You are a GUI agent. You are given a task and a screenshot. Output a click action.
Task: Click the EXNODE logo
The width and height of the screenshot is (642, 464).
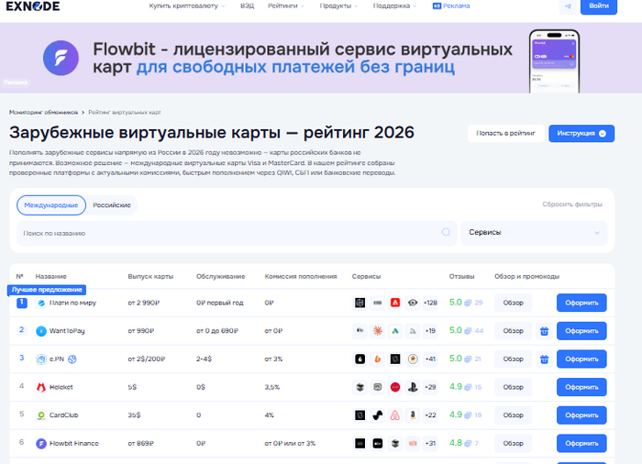click(35, 6)
